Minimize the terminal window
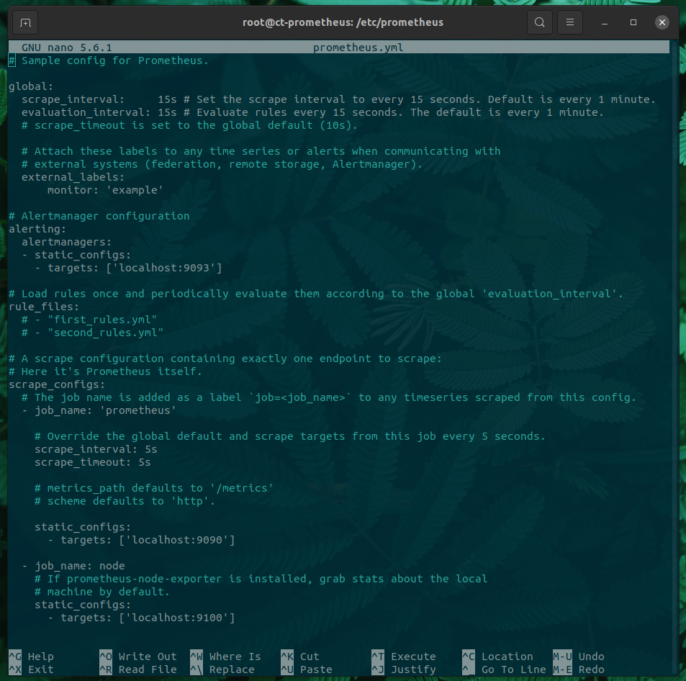 click(x=604, y=22)
